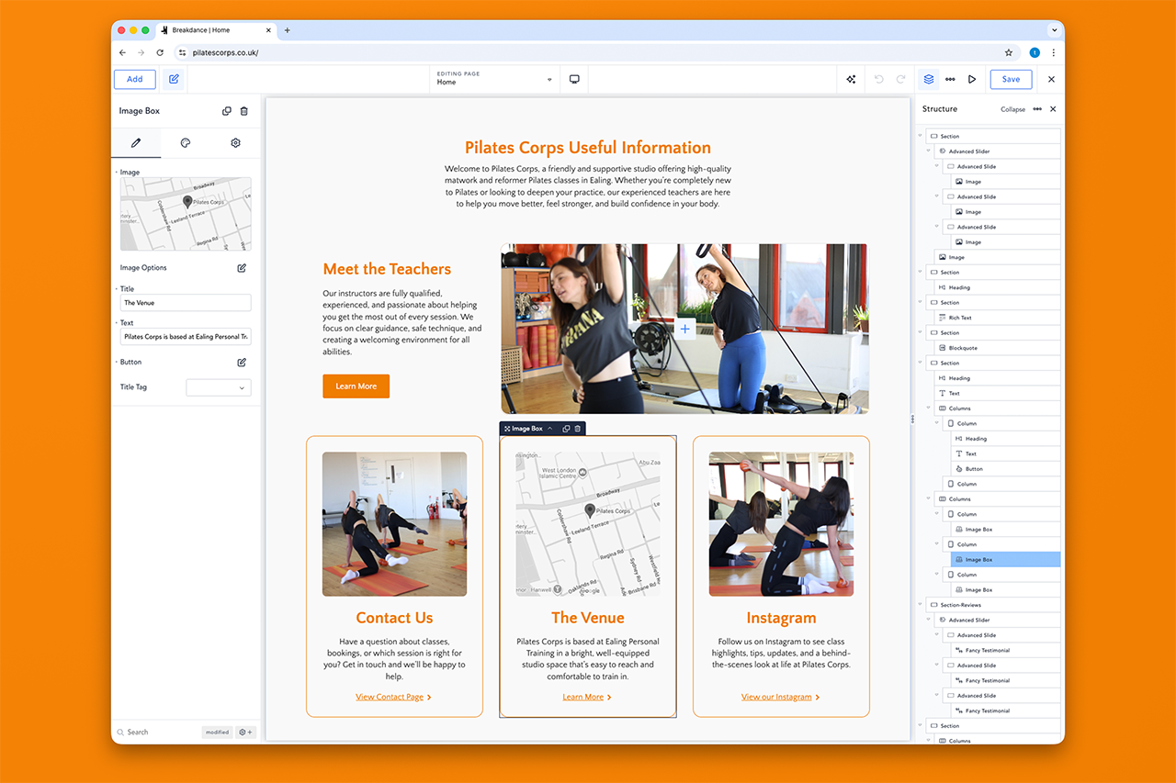Click the Save button
This screenshot has height=783, width=1176.
pyautogui.click(x=1011, y=79)
